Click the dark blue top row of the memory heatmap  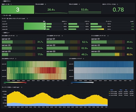click(x=104, y=64)
